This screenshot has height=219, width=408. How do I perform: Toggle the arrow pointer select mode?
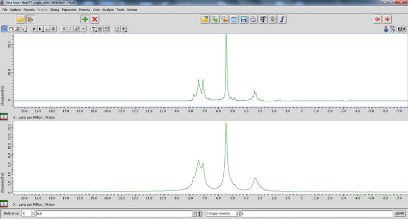point(41,29)
